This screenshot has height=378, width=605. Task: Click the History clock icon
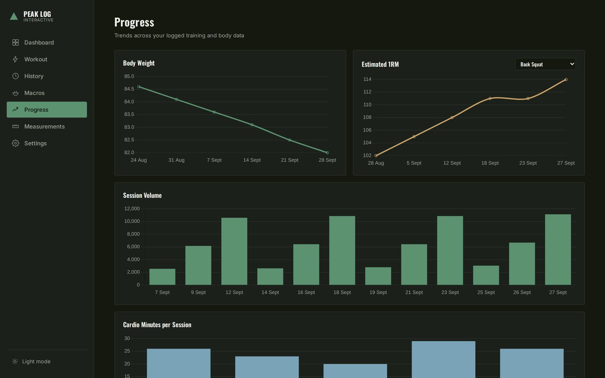point(16,76)
